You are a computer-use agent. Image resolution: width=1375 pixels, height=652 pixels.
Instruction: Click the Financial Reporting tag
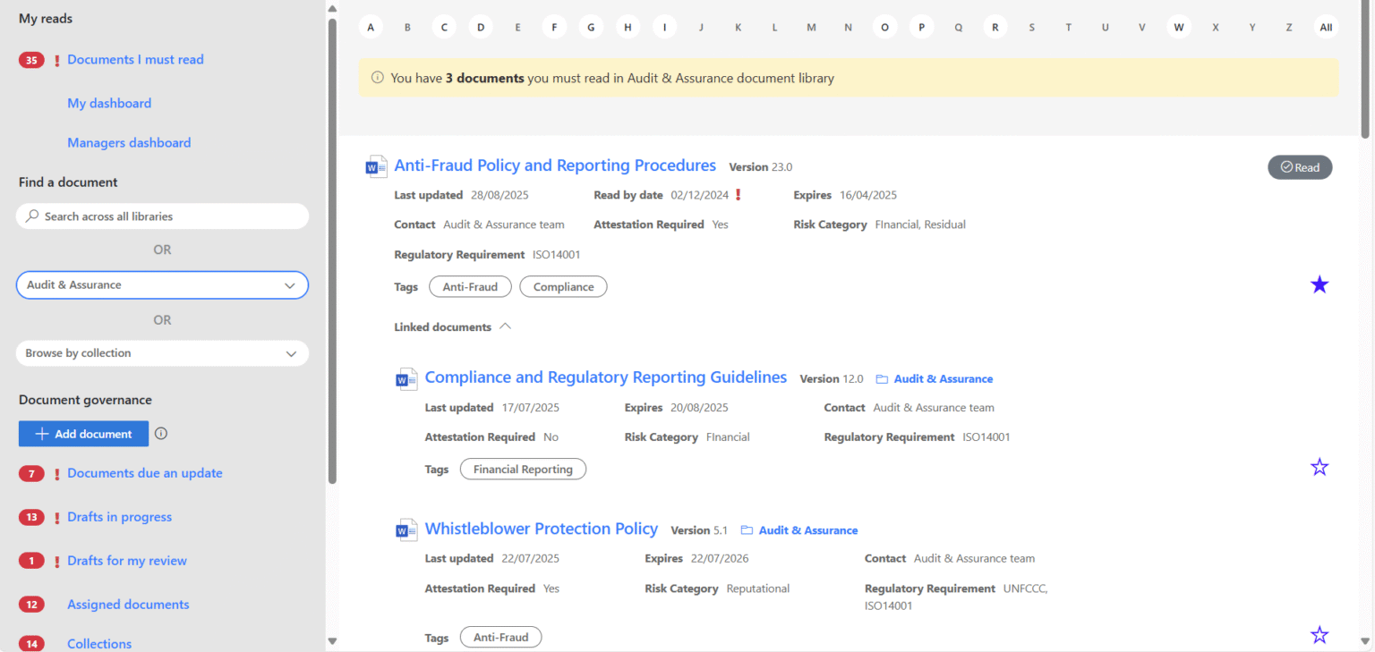[x=523, y=470]
